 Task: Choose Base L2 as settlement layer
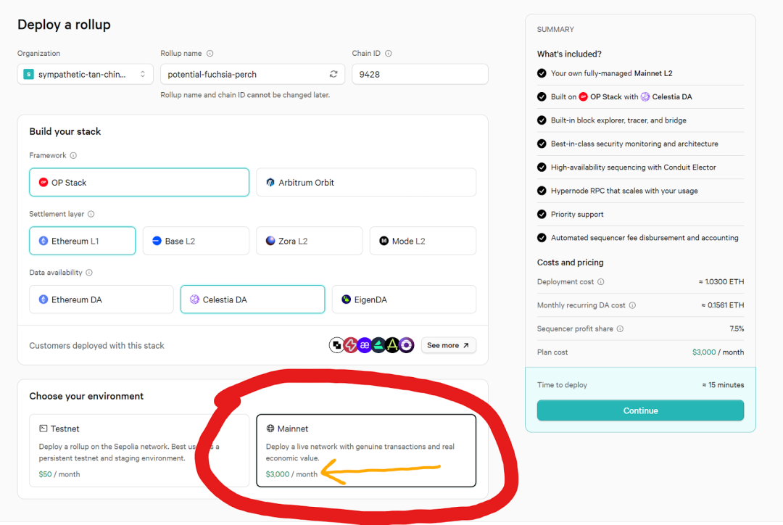point(196,241)
